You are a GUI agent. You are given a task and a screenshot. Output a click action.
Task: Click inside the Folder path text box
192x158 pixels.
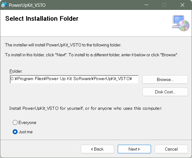point(74,79)
